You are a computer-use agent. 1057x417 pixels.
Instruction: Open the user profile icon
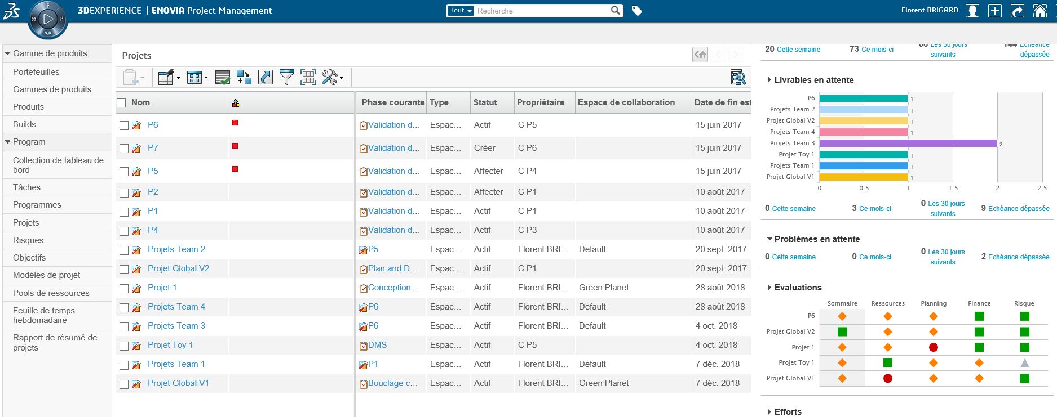(x=972, y=11)
